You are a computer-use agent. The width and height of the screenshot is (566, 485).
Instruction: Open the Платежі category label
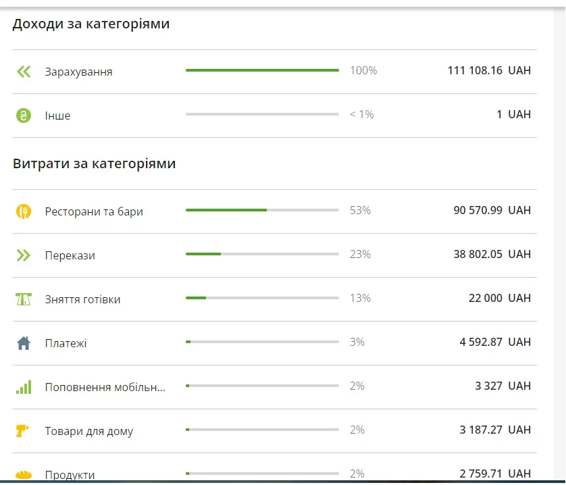[x=66, y=343]
